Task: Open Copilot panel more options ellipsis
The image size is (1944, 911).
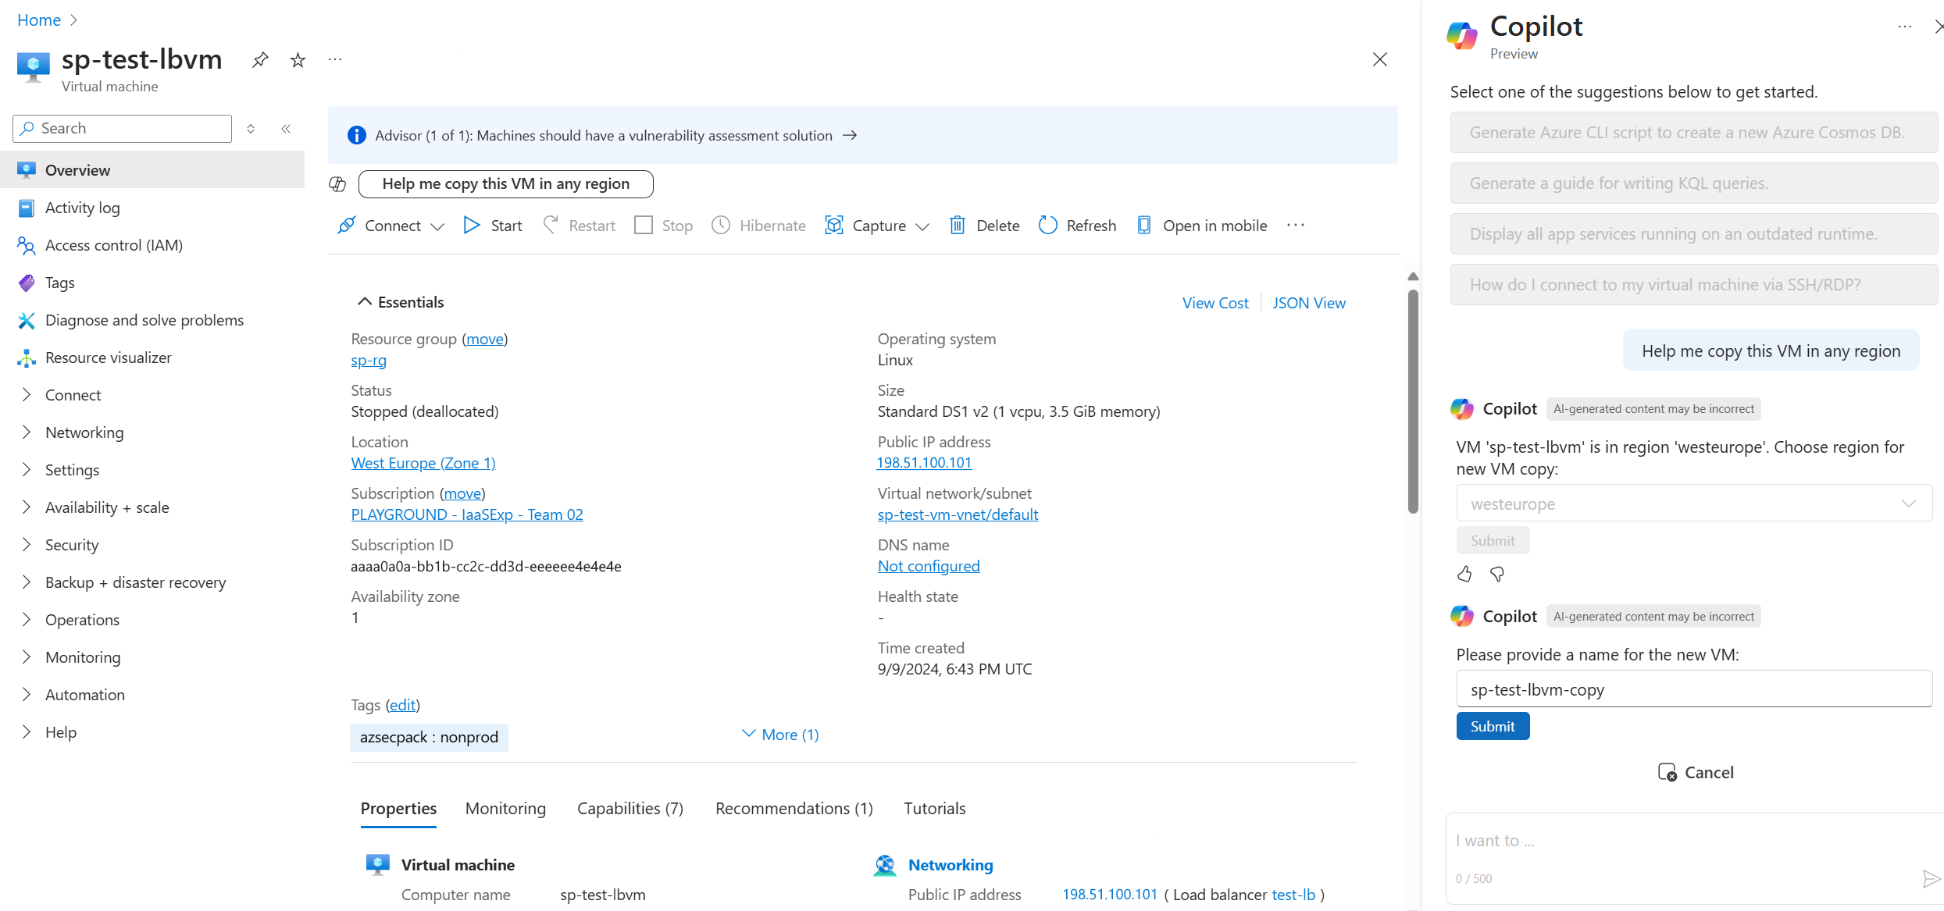Action: [x=1905, y=27]
